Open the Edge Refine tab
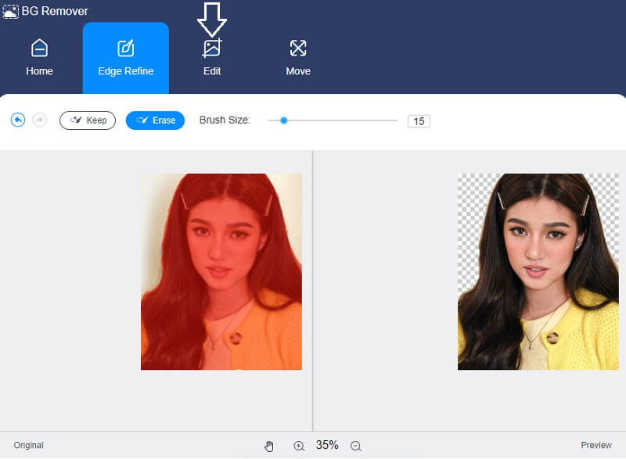626x459 pixels. click(125, 59)
